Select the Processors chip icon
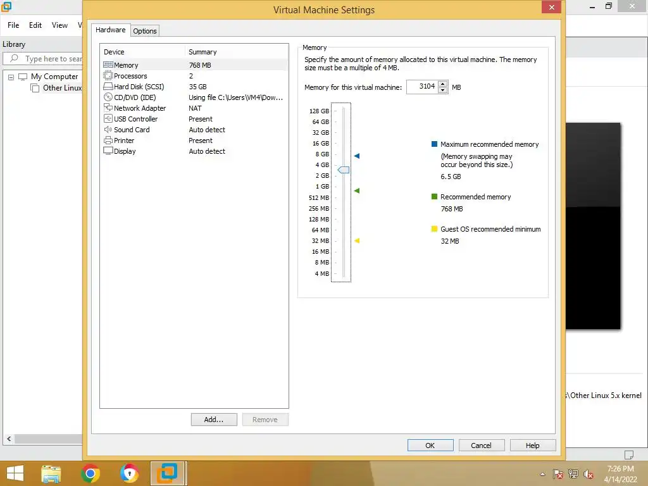This screenshot has height=486, width=648. click(x=108, y=76)
